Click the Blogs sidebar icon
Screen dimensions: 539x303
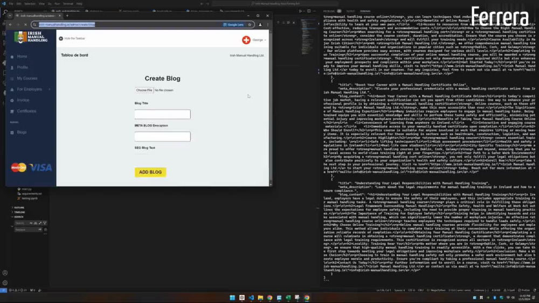pos(12,132)
